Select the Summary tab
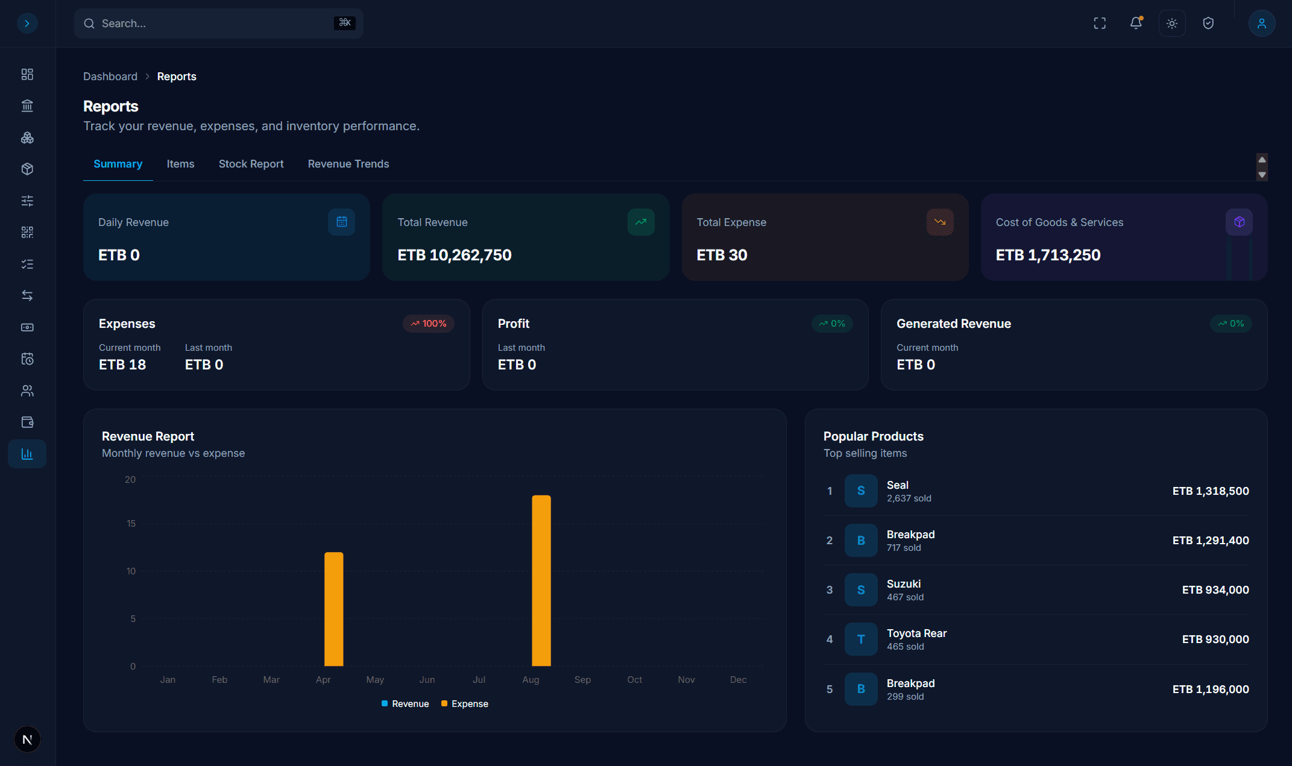This screenshot has height=766, width=1292. (118, 164)
